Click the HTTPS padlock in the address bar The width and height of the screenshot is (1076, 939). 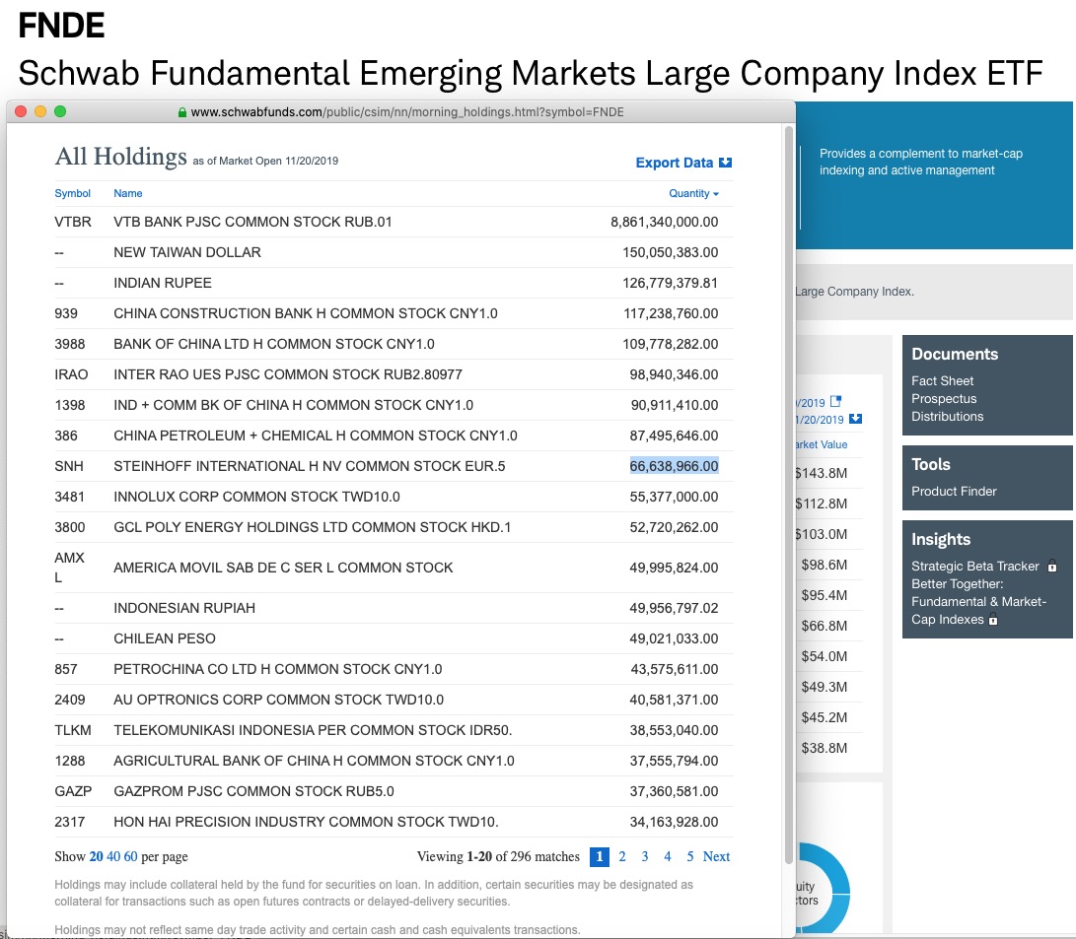point(183,111)
